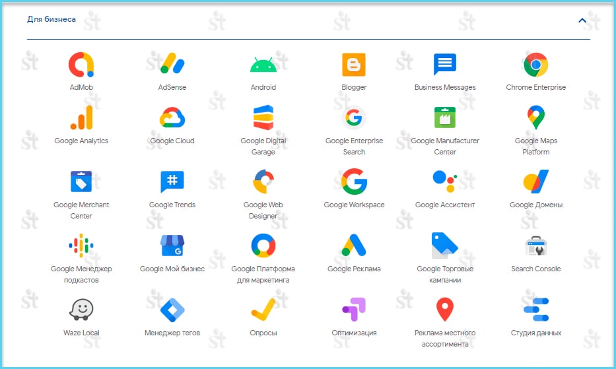Image resolution: width=616 pixels, height=369 pixels.
Task: Open the Google Workspace G icon
Action: click(354, 182)
